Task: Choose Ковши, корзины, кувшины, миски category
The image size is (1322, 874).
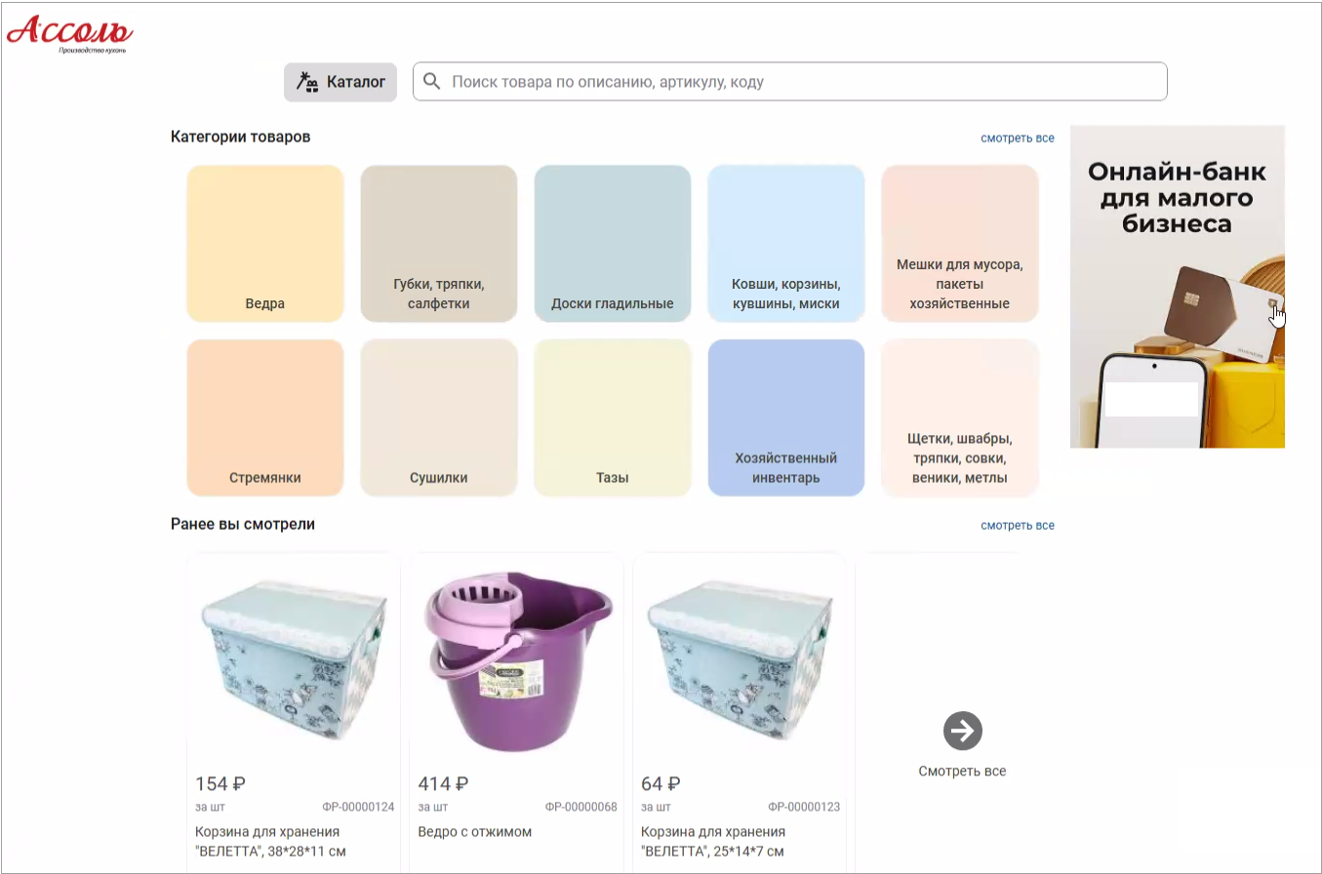Action: (786, 244)
